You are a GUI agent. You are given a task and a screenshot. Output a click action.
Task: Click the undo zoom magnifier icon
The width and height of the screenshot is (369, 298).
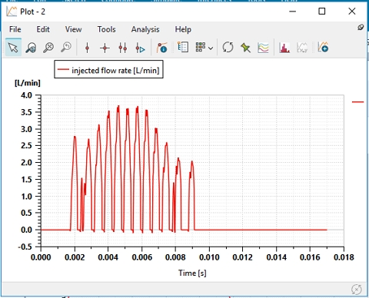[x=66, y=48]
